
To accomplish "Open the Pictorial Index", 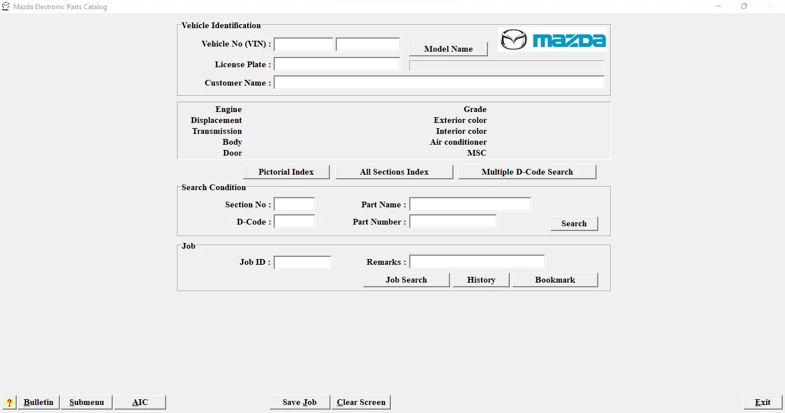I will point(286,172).
